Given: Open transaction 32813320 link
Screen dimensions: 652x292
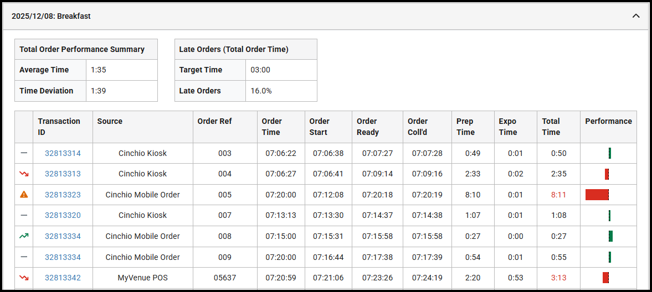Looking at the screenshot, I should (x=63, y=215).
